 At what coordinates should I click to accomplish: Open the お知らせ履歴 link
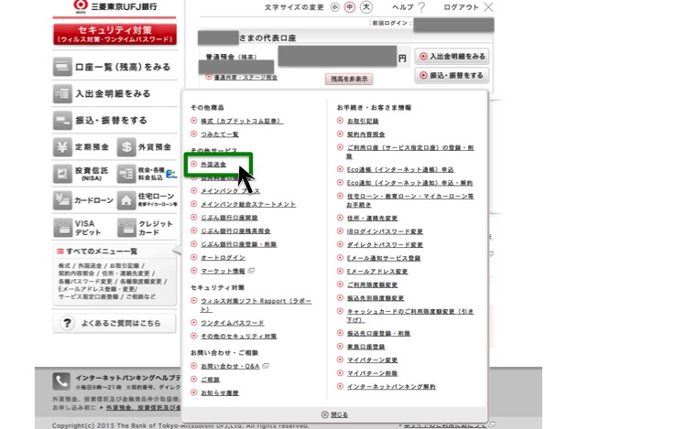(x=220, y=392)
